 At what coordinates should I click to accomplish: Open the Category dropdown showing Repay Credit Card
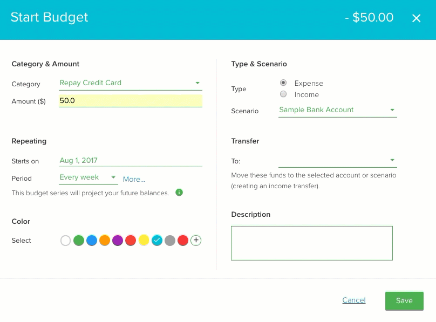[x=131, y=83]
